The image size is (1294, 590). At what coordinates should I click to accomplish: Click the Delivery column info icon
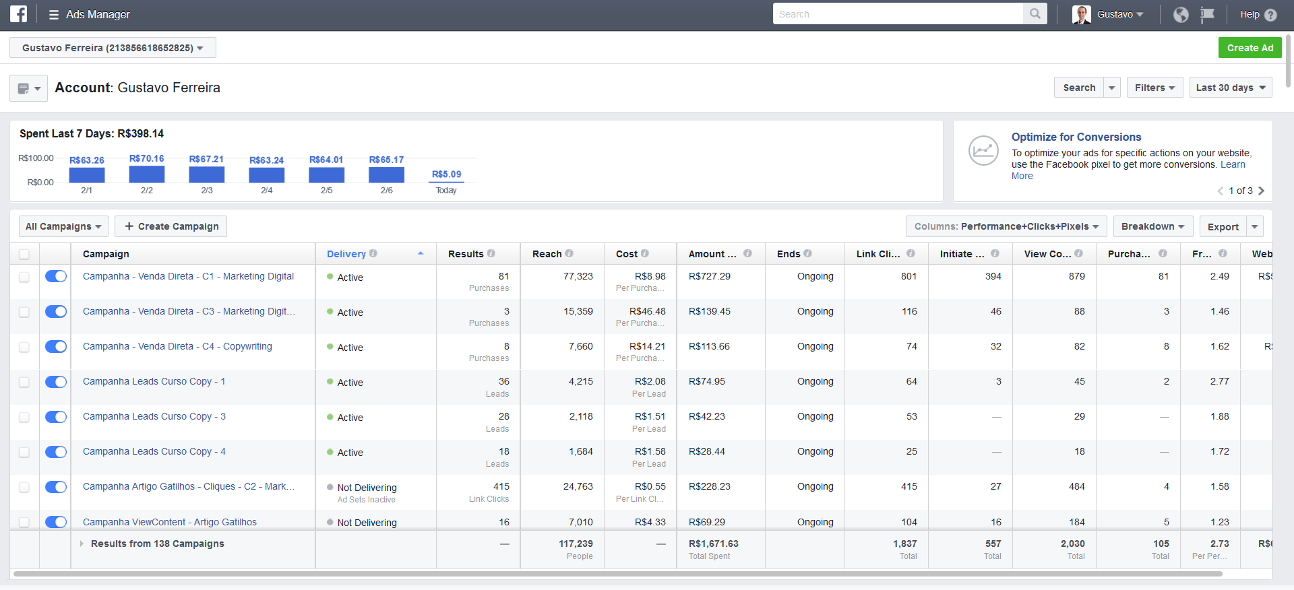pyautogui.click(x=373, y=254)
